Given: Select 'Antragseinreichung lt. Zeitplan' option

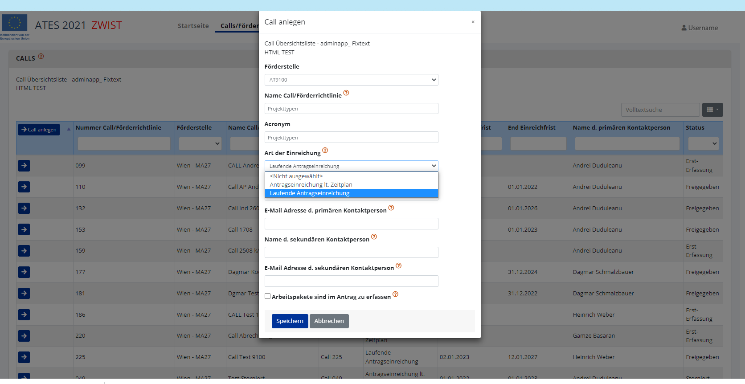Looking at the screenshot, I should [x=311, y=185].
